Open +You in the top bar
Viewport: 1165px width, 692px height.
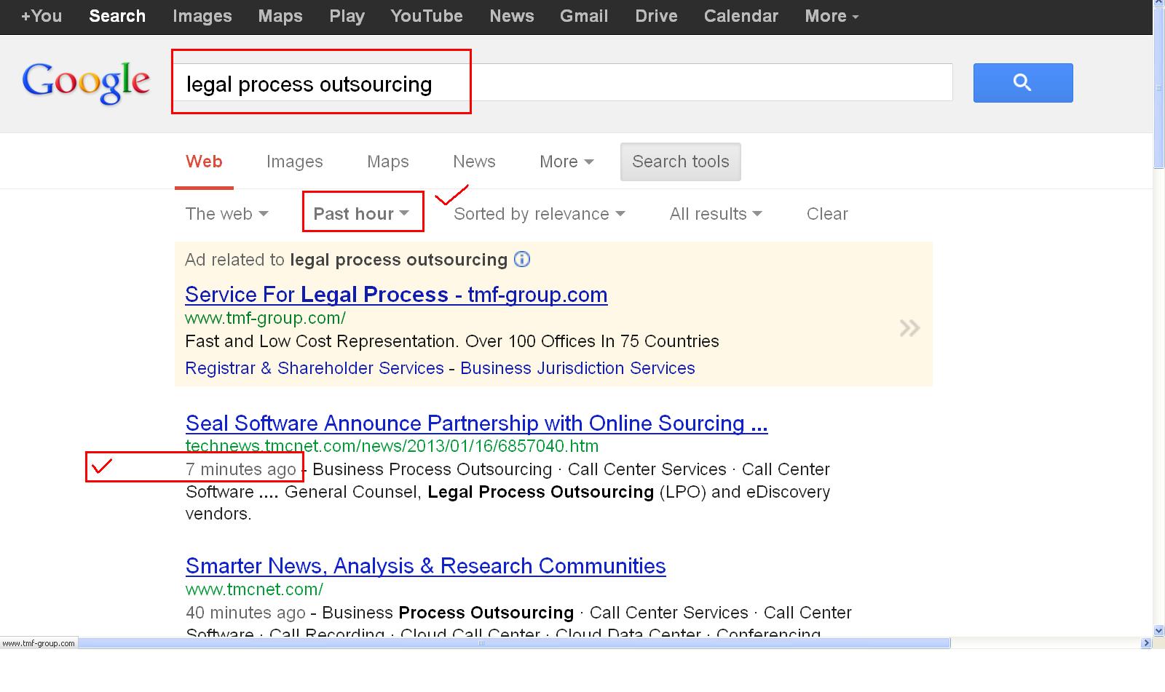[42, 16]
